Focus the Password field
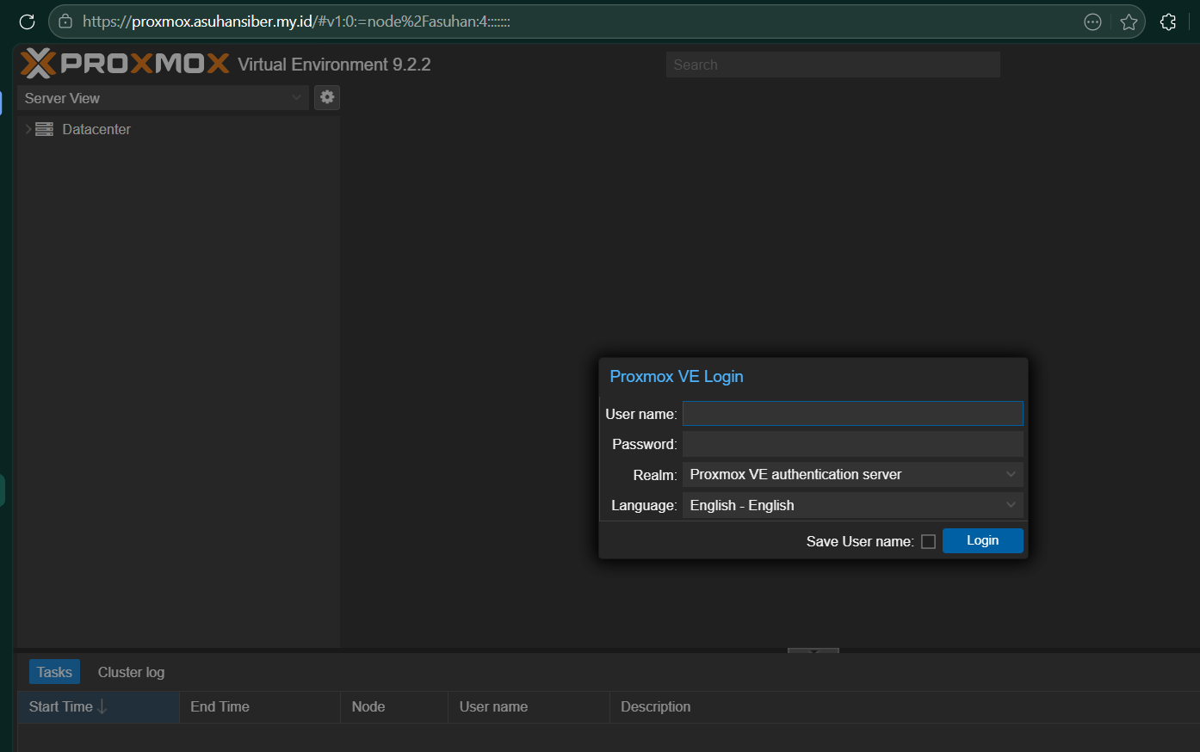Screen dimensions: 1200x752 (x=852, y=444)
